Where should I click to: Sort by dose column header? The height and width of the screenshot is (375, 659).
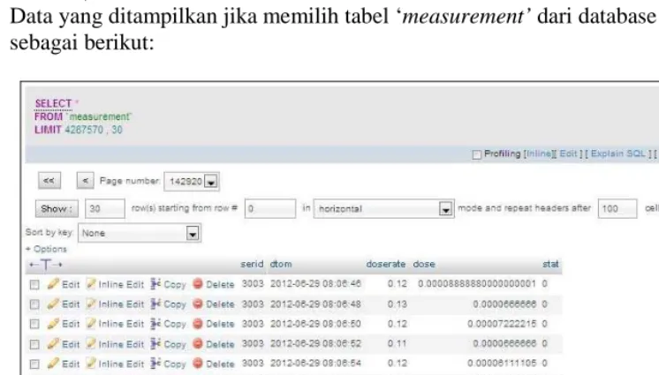click(424, 264)
